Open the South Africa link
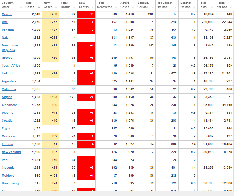 11,66
